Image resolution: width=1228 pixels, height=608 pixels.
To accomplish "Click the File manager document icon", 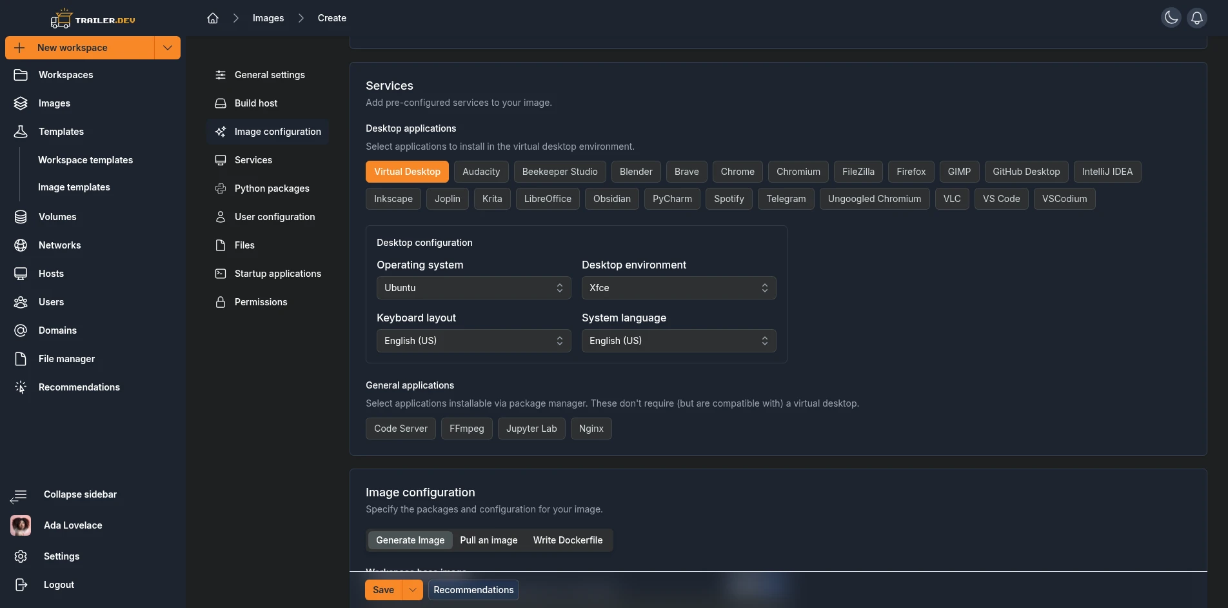I will pyautogui.click(x=21, y=359).
